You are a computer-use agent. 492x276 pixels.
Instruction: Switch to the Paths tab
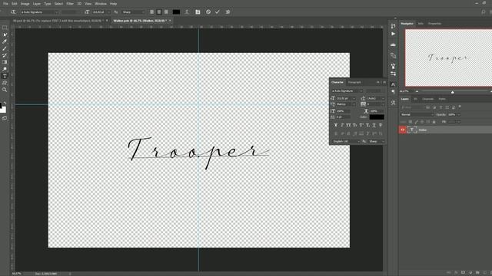442,99
